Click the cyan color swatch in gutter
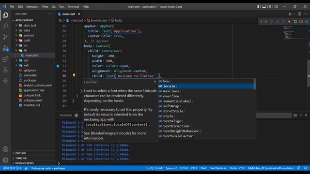310x174 pixels. click(x=58, y=66)
